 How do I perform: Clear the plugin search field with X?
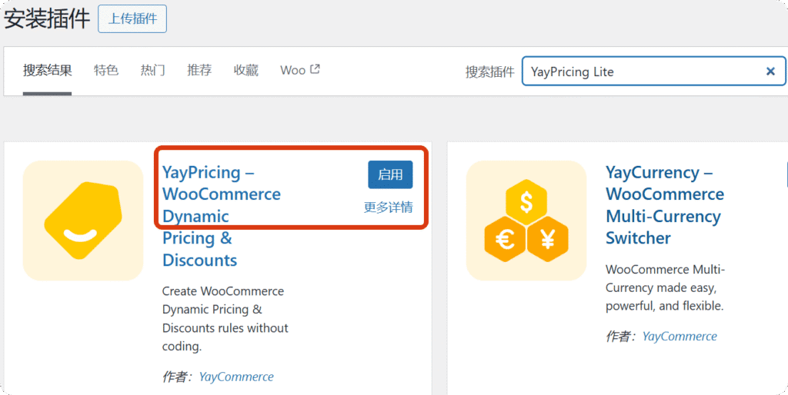coord(770,71)
